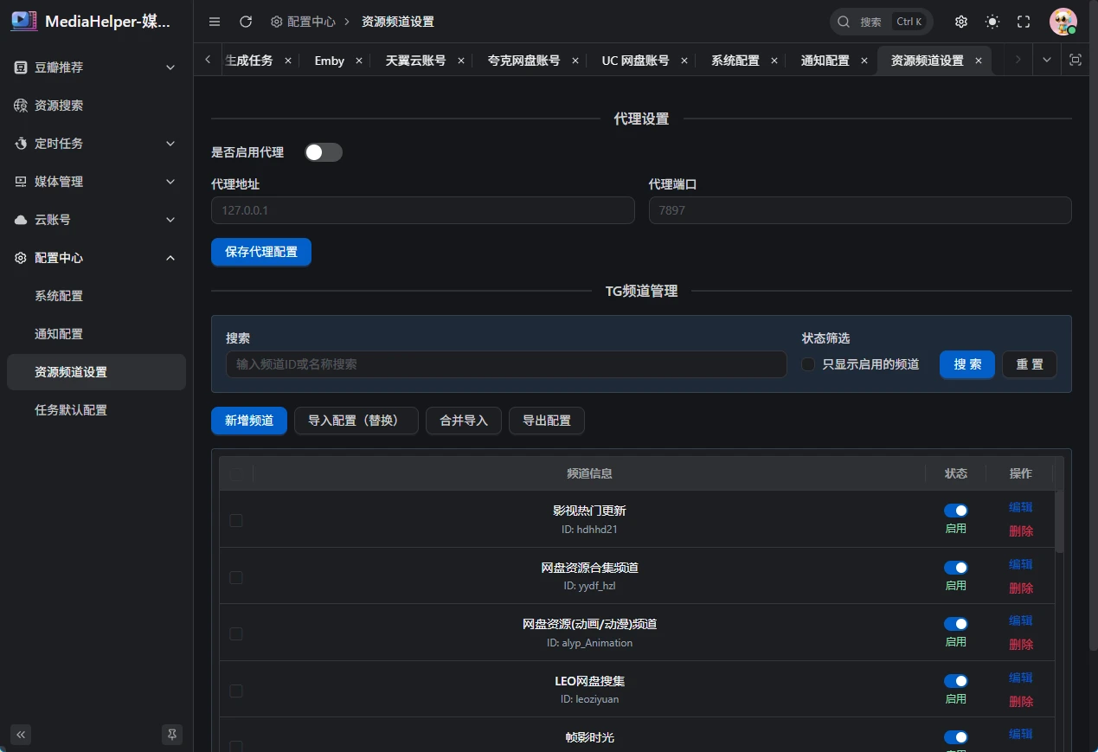1098x752 pixels.
Task: Click the channel search input field
Action: [x=506, y=364]
